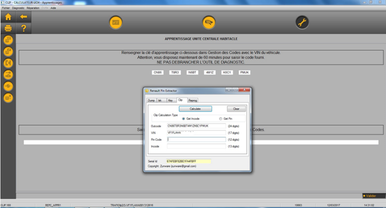Click the CLIP 160 status bar text
The image size is (386, 208).
click(x=6, y=205)
